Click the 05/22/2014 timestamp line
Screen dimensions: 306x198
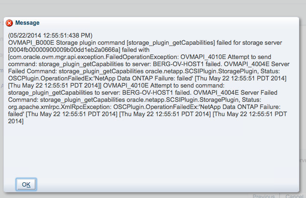[50, 36]
